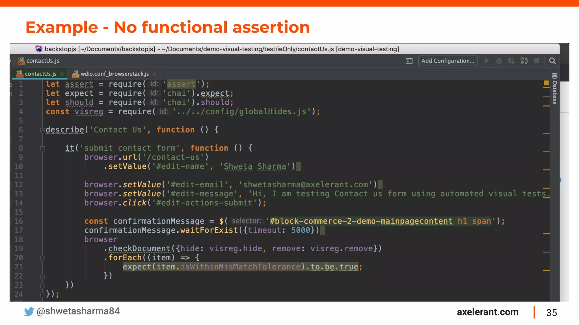Click Run with Coverage icon
The height and width of the screenshot is (325, 579).
[x=511, y=61]
